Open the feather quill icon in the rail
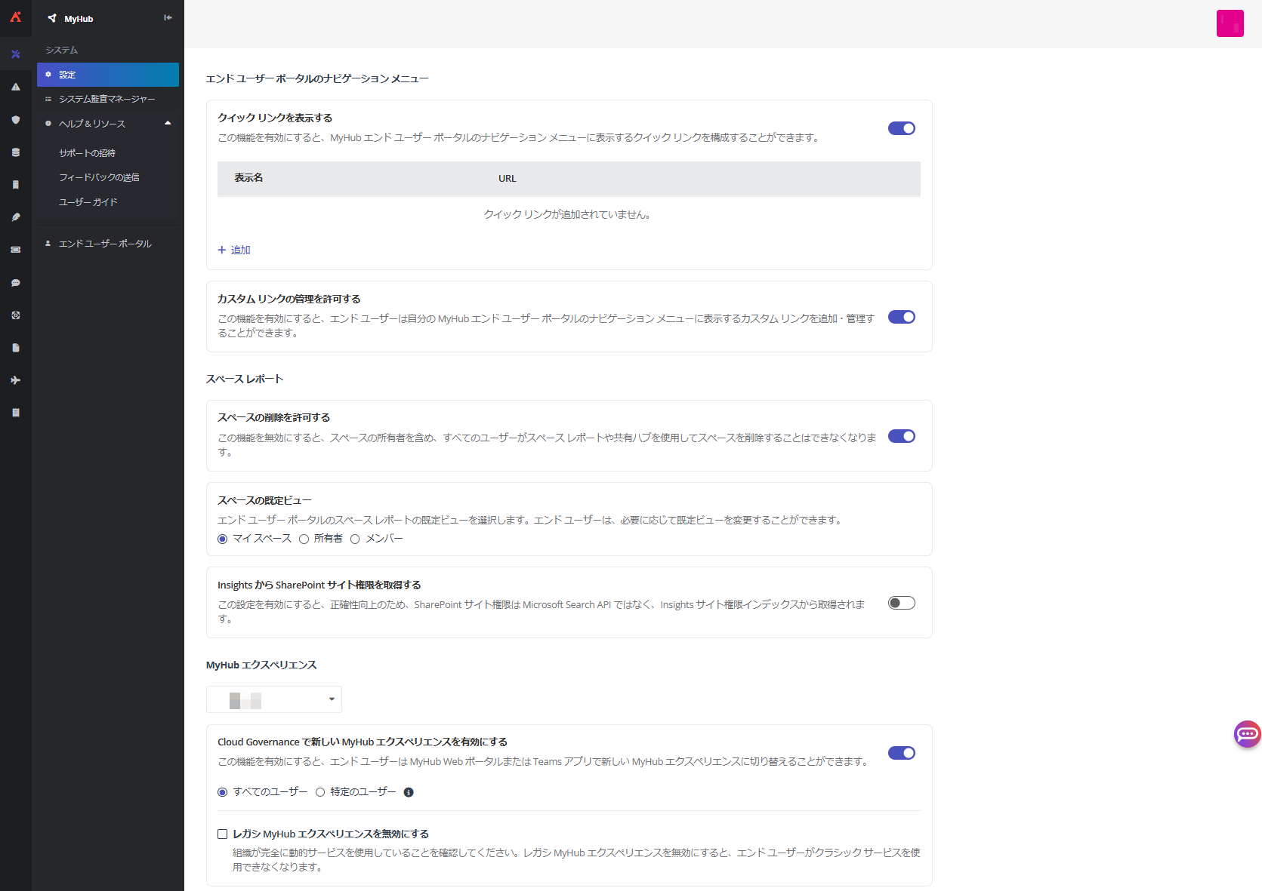The height and width of the screenshot is (891, 1262). [x=15, y=217]
